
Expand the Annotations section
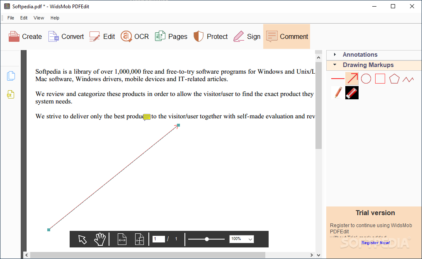coord(335,55)
